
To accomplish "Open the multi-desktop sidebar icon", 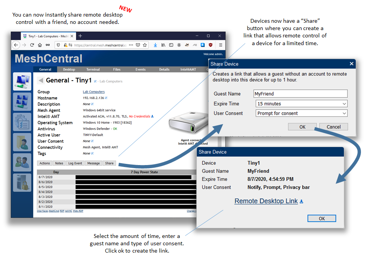I will pyautogui.click(x=22, y=101).
